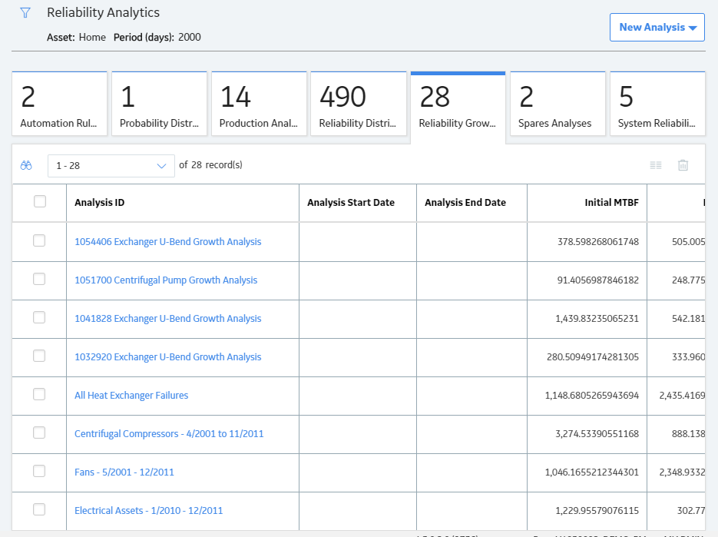Open Centrifugal Compressors - 4/2001 to 11/2011
The height and width of the screenshot is (537, 718).
(x=169, y=433)
